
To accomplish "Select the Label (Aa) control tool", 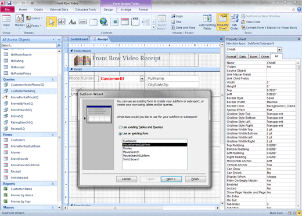I will [x=72, y=22].
